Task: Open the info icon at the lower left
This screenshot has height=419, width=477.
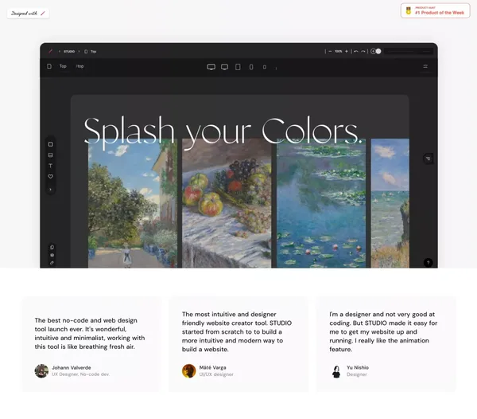Action: [x=52, y=255]
